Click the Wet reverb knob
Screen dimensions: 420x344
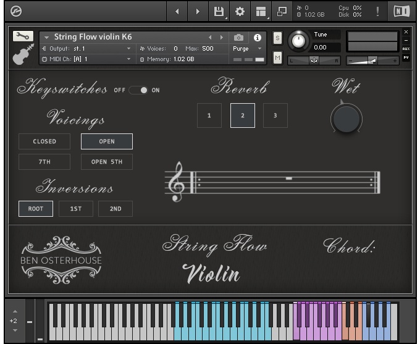pyautogui.click(x=346, y=117)
